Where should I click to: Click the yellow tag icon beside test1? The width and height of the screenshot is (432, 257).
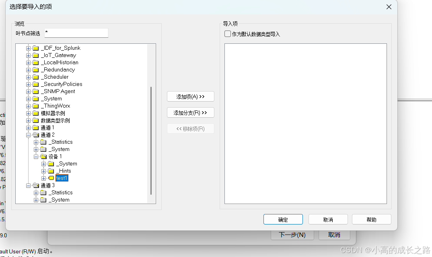[51, 178]
